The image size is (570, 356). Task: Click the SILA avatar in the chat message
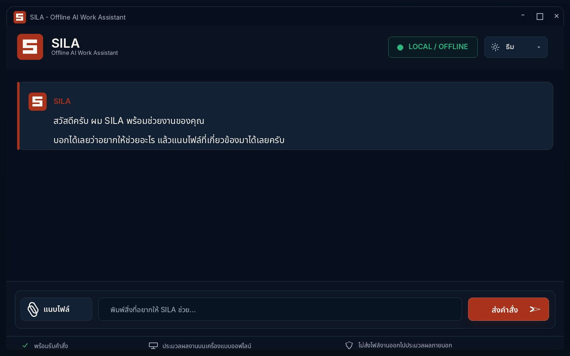(37, 101)
